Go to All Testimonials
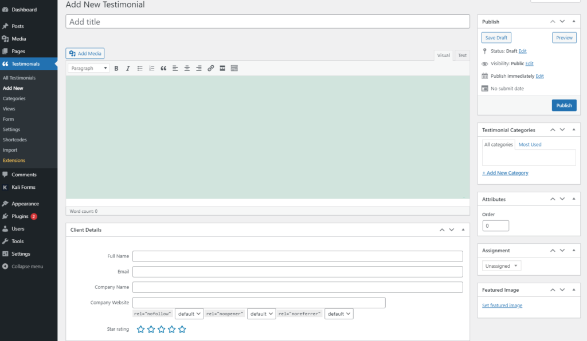The image size is (587, 341). 19,78
